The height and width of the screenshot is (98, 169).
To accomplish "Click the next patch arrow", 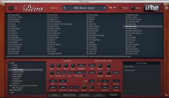I will [x=104, y=8].
